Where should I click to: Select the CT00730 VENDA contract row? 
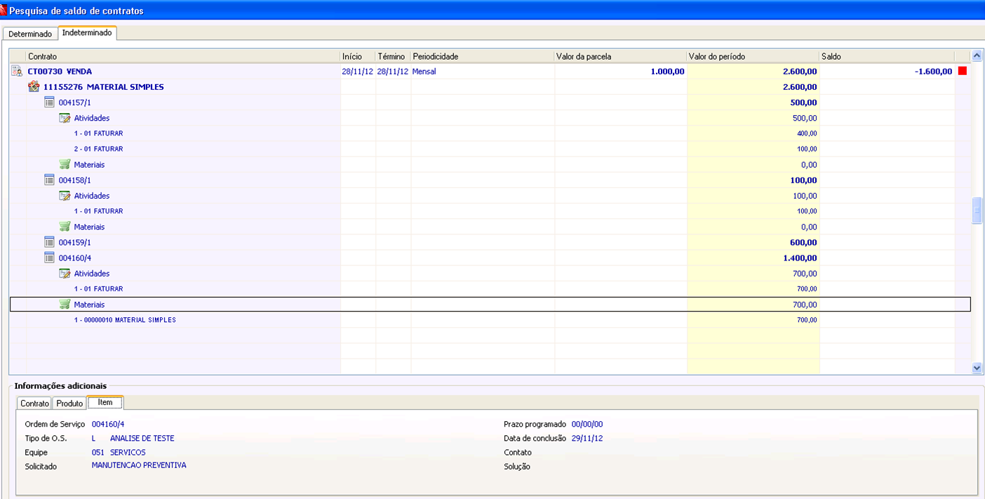pyautogui.click(x=490, y=71)
